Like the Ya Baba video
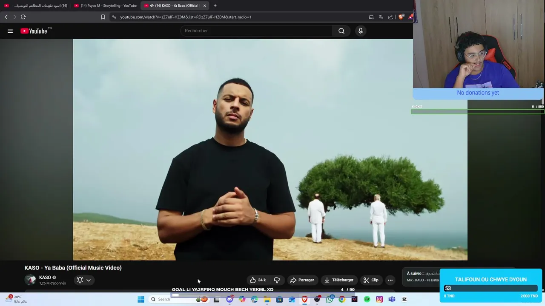545x306 pixels. pyautogui.click(x=258, y=280)
